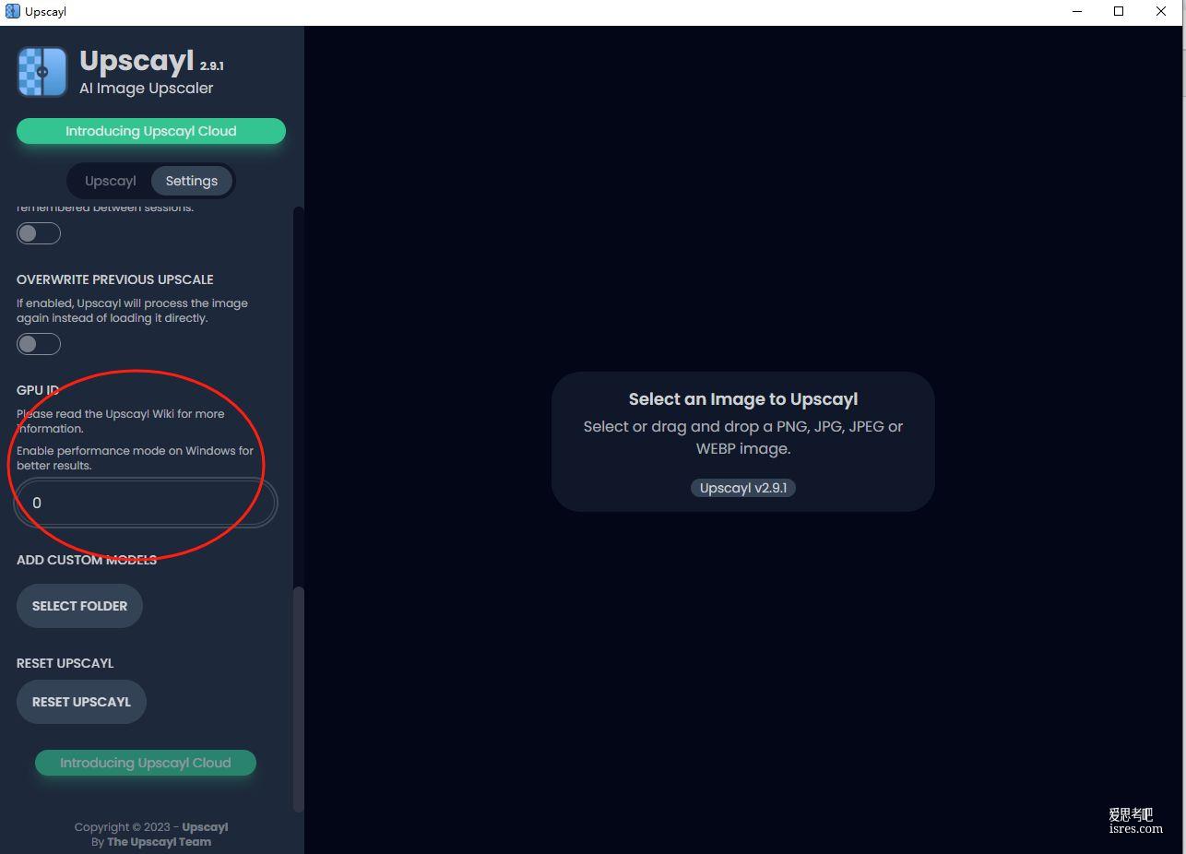Select the Settings tab
1186x854 pixels.
click(x=192, y=181)
